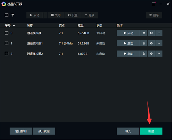This screenshot has height=140, width=172.
Task: Open settings gear for 逍遥模拟器2
Action: pyautogui.click(x=151, y=54)
